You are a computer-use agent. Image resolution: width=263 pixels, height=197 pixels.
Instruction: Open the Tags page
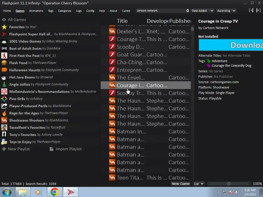(x=51, y=11)
